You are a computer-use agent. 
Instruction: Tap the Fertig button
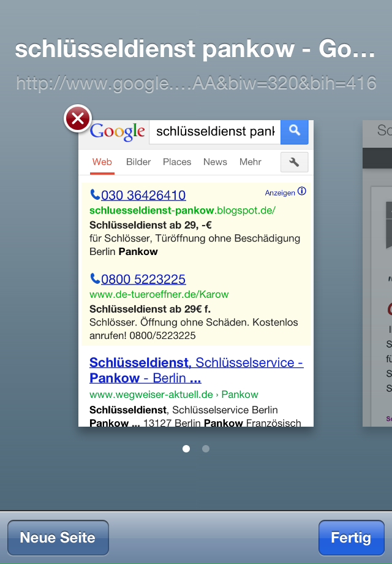tap(352, 538)
